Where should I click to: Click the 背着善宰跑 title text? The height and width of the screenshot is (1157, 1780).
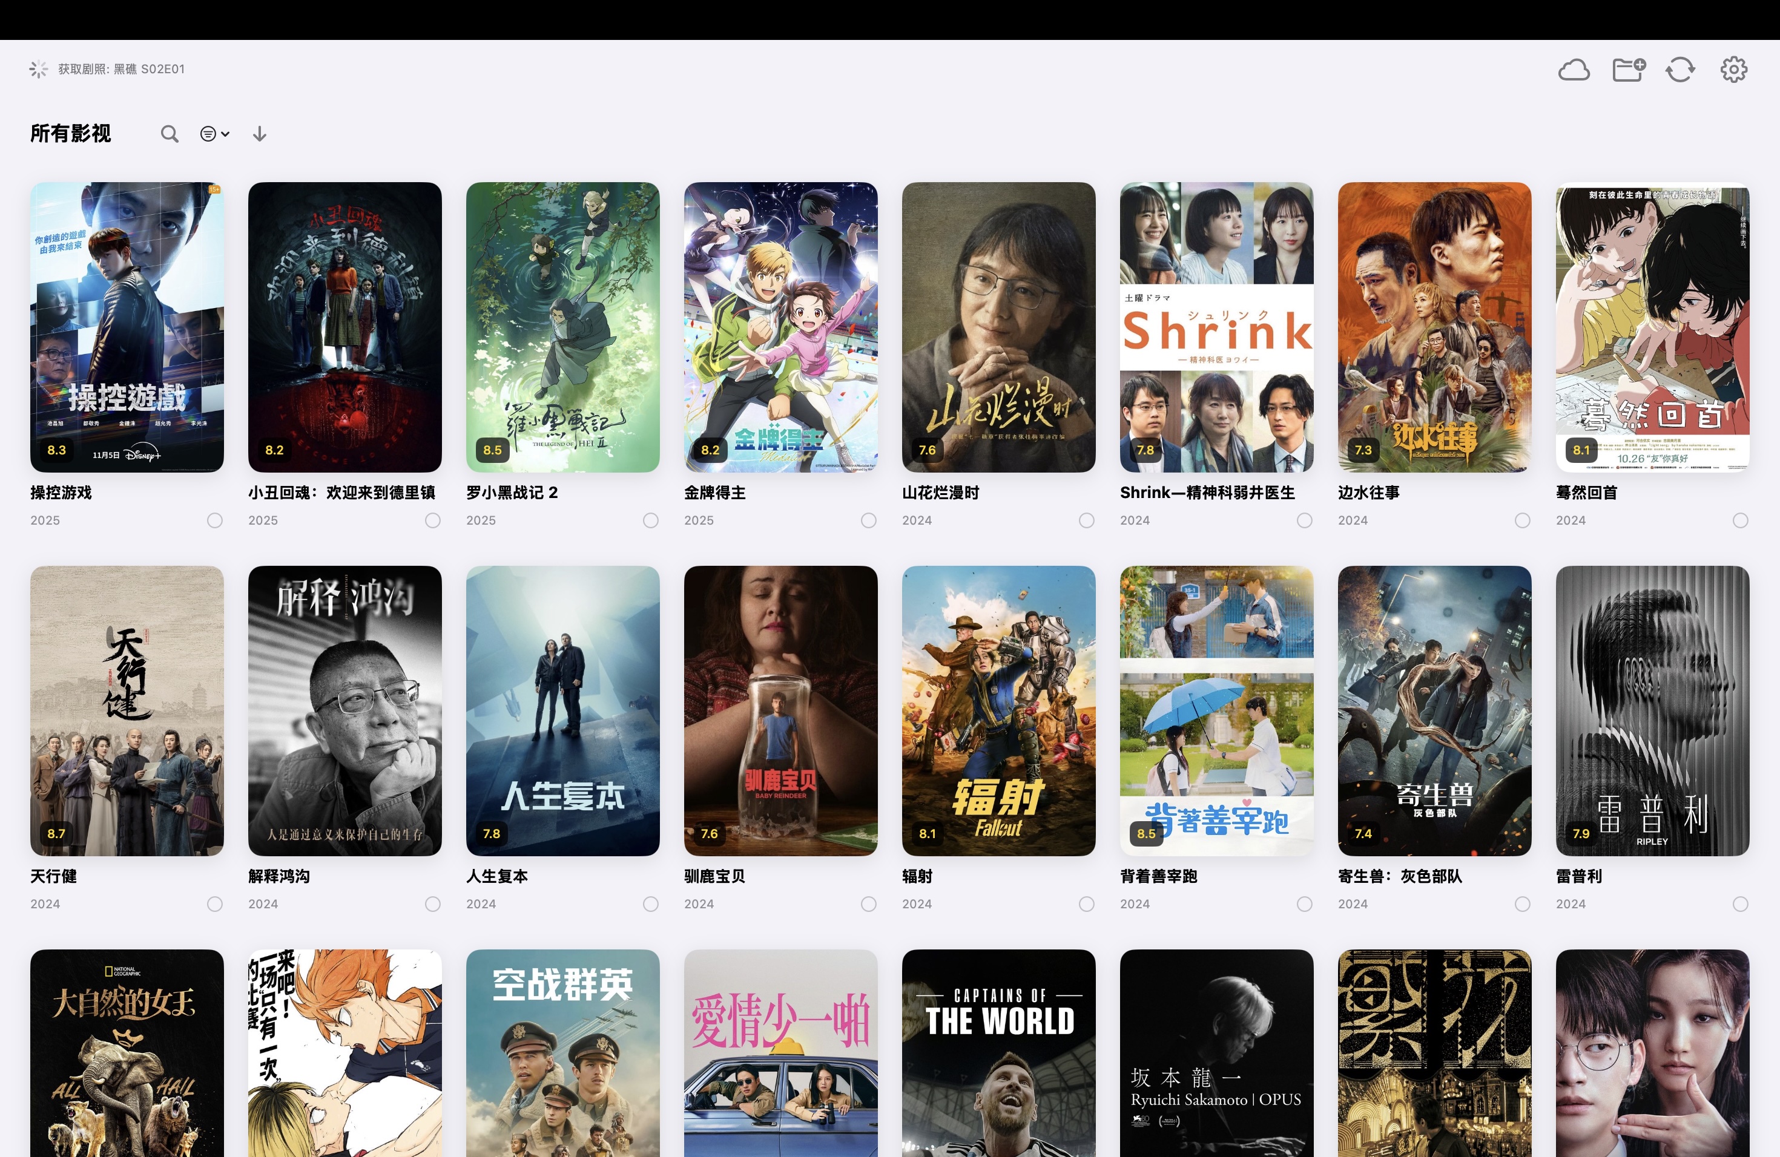coord(1158,876)
